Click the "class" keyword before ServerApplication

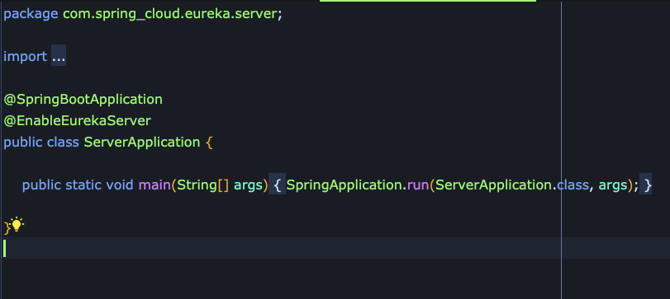click(64, 142)
